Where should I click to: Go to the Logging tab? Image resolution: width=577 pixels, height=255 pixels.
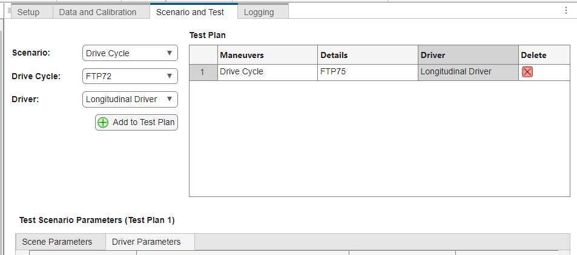(x=259, y=12)
